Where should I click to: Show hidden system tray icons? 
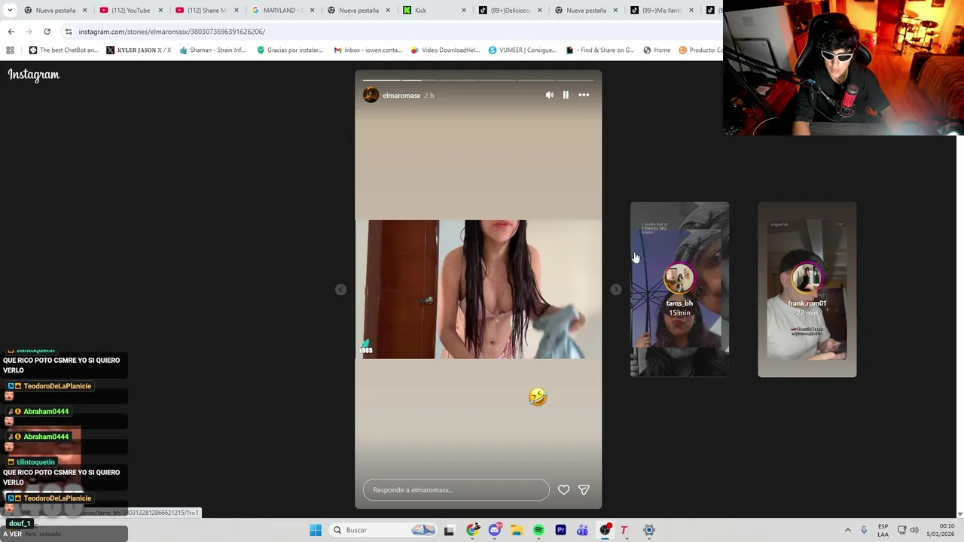[847, 530]
